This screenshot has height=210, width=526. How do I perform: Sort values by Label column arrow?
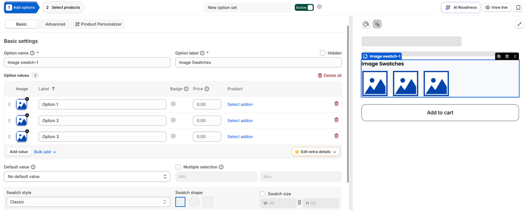[53, 89]
